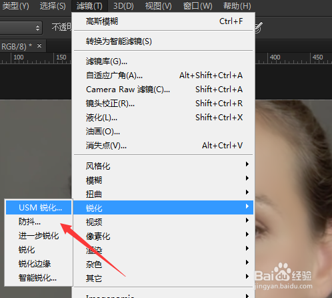This screenshot has height=298, width=332.
Task: Open 液化(L)... filter
Action: tap(164, 118)
